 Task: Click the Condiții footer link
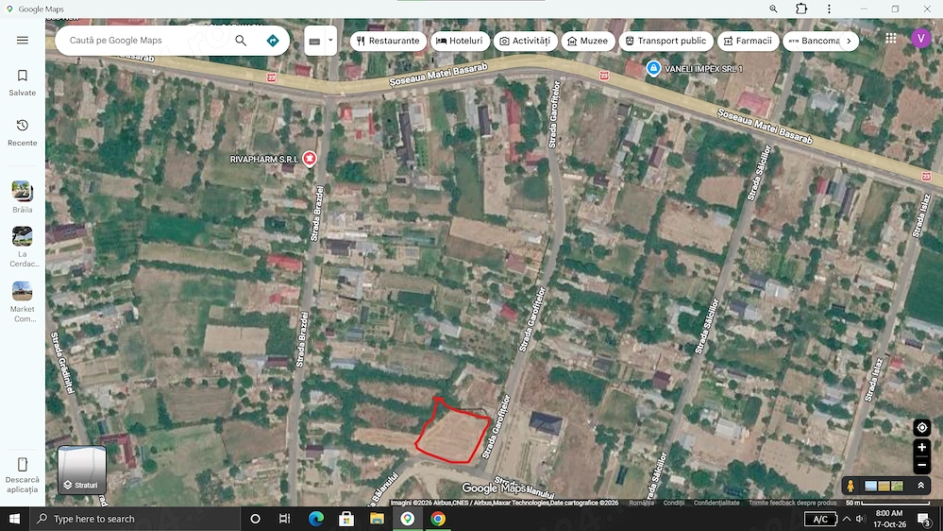click(674, 503)
